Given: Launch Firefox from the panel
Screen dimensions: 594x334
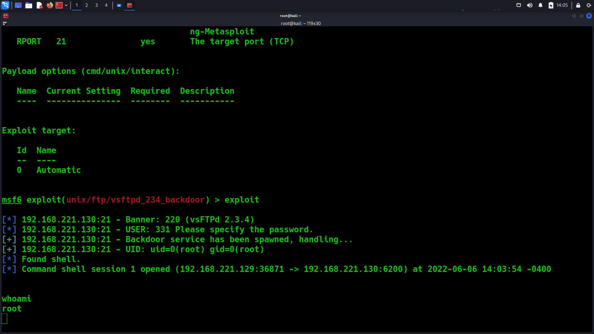Looking at the screenshot, I should [49, 5].
